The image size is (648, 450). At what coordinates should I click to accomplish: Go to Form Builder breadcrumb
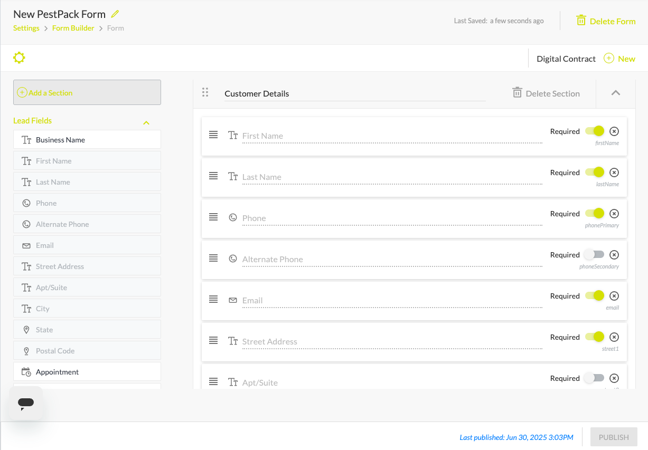pos(73,28)
